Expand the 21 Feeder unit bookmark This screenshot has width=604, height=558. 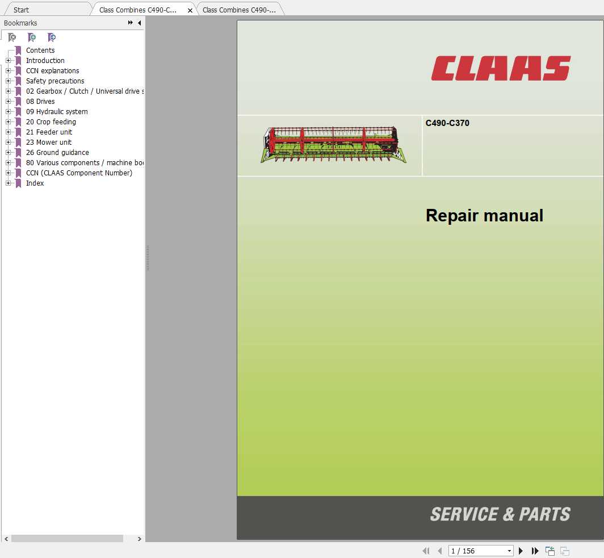point(8,132)
